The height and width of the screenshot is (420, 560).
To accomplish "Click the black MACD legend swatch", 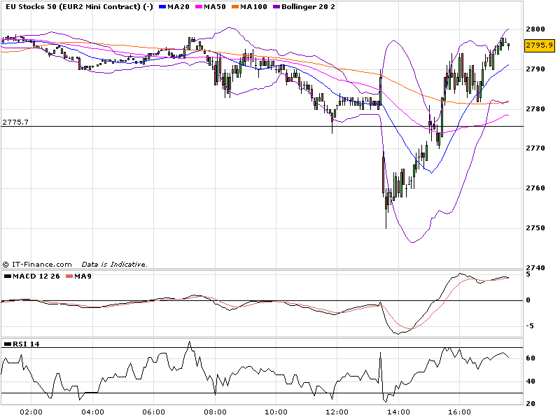I will (8, 276).
